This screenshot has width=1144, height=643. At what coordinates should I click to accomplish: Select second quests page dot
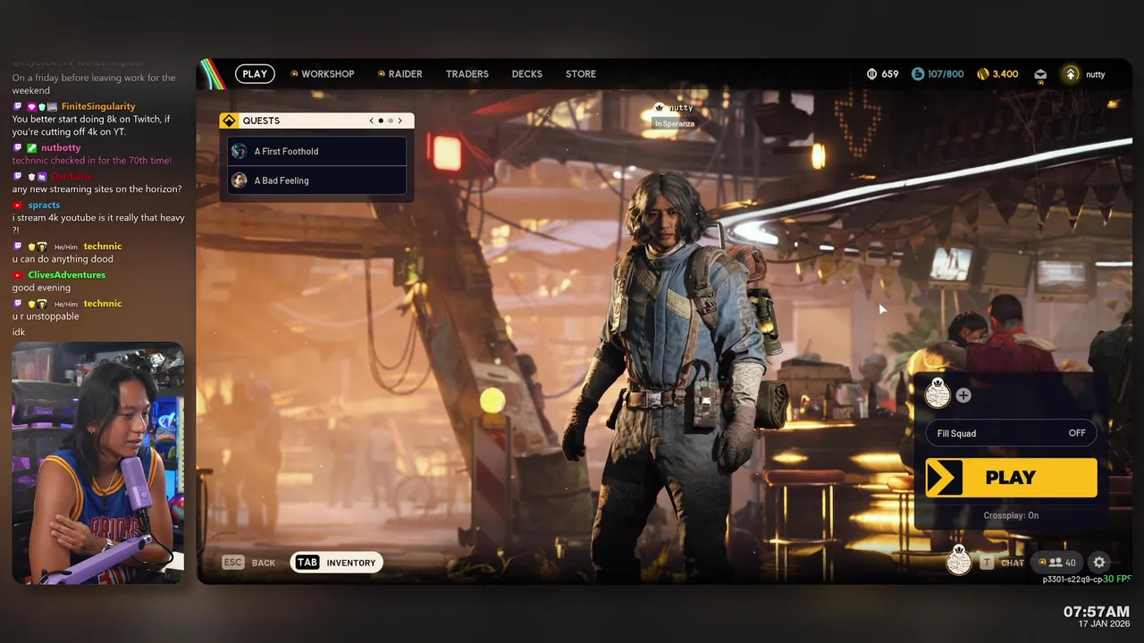tap(390, 121)
